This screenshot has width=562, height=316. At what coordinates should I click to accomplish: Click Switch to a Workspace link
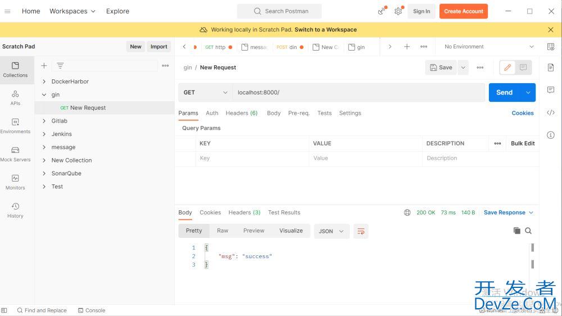[x=325, y=30]
